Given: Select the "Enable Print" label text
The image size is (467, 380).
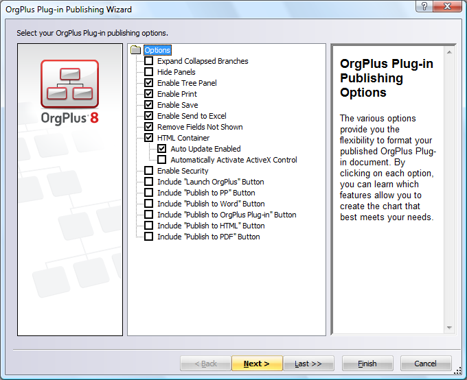Looking at the screenshot, I should pos(177,94).
